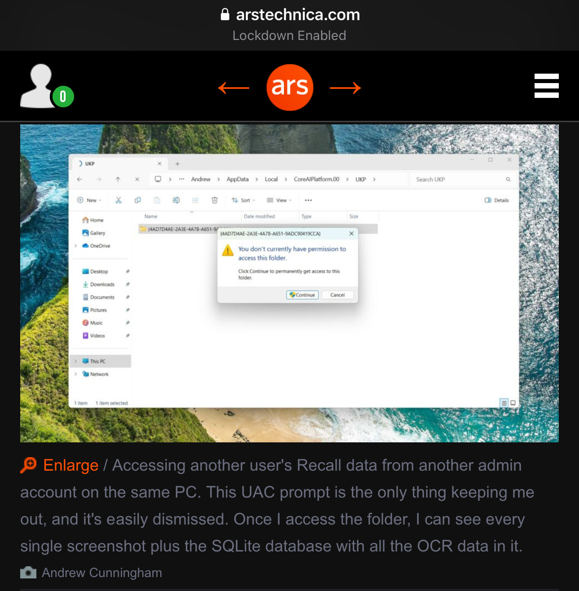Click the Ars Technica logo

289,88
